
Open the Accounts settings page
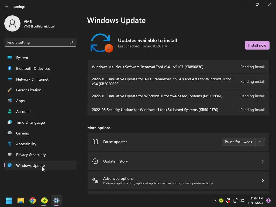tap(40, 112)
